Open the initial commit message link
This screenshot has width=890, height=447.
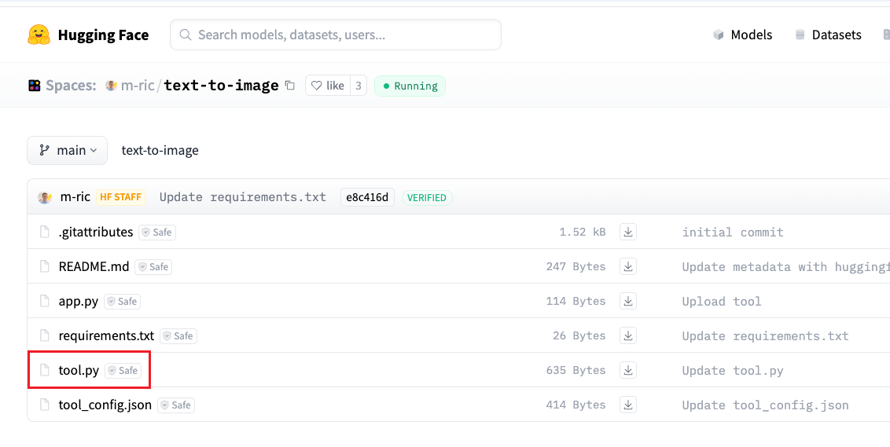pos(733,232)
